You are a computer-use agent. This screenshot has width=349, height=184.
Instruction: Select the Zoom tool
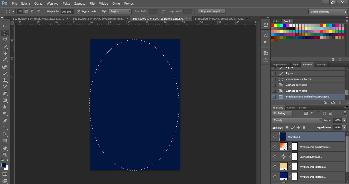5,154
